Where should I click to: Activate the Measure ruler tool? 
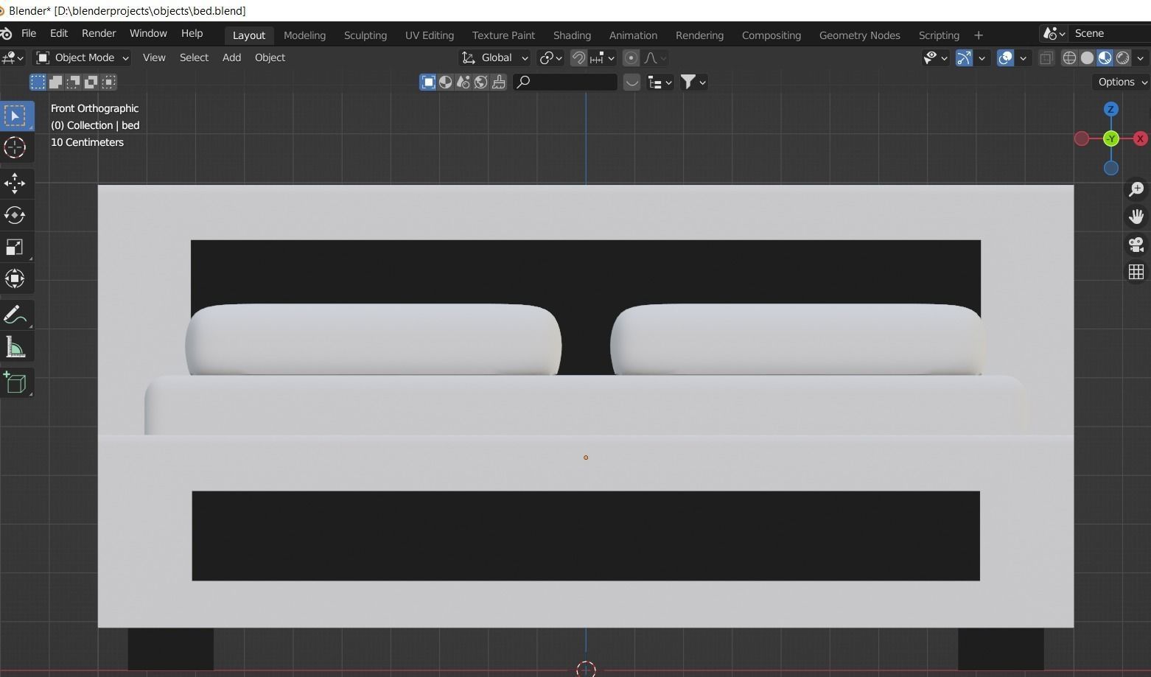point(15,346)
